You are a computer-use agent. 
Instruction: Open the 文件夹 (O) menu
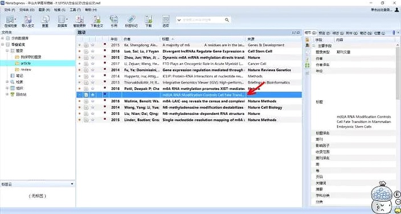[27, 10]
